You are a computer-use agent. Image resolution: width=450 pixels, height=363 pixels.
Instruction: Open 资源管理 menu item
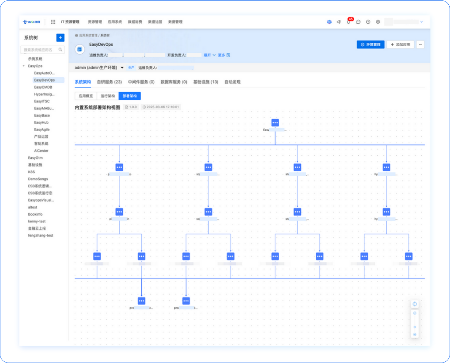[x=95, y=22]
